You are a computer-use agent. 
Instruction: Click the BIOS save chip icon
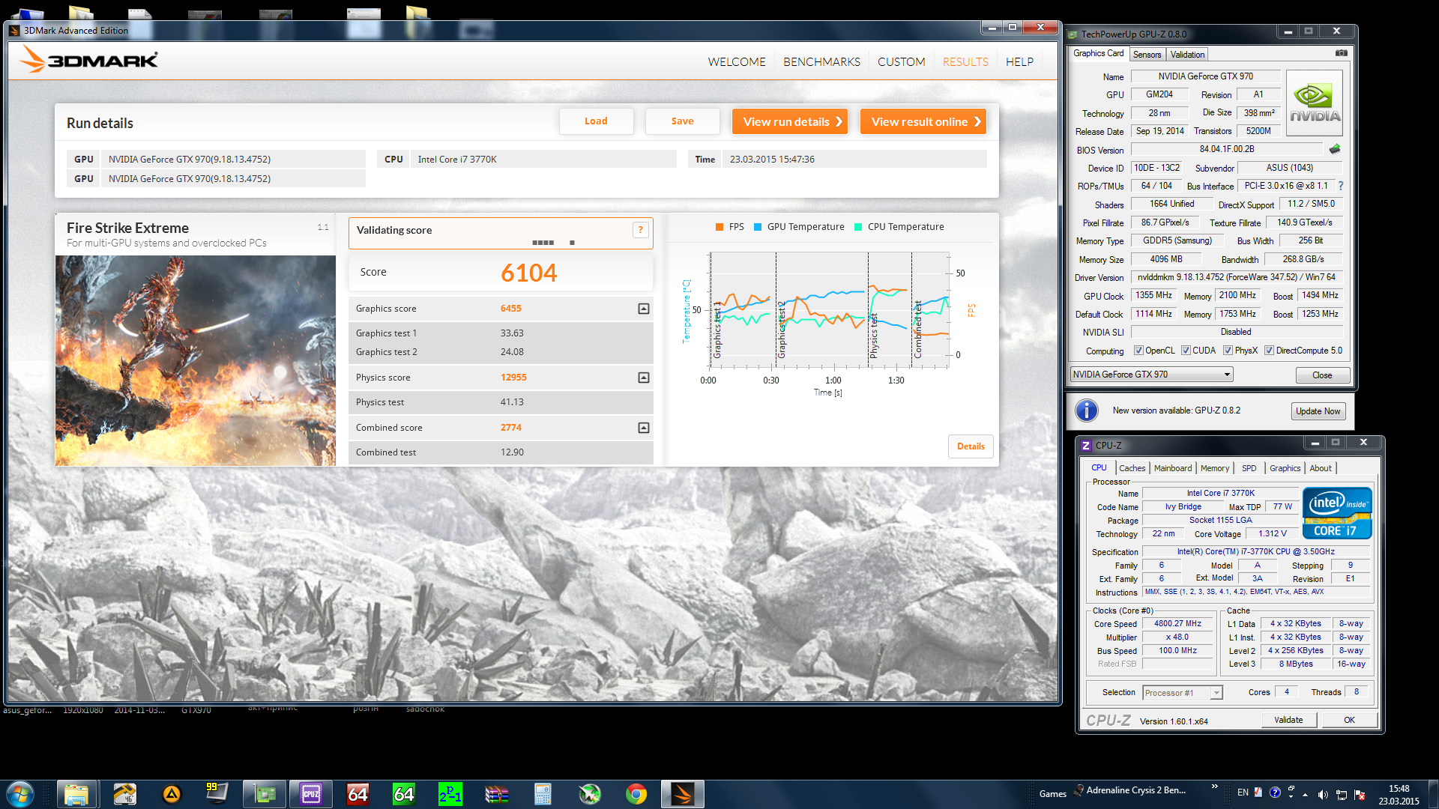coord(1335,149)
